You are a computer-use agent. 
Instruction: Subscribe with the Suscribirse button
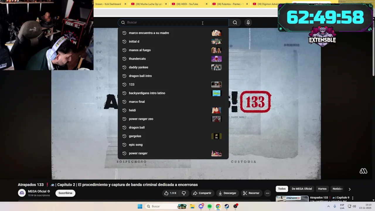pyautogui.click(x=65, y=193)
